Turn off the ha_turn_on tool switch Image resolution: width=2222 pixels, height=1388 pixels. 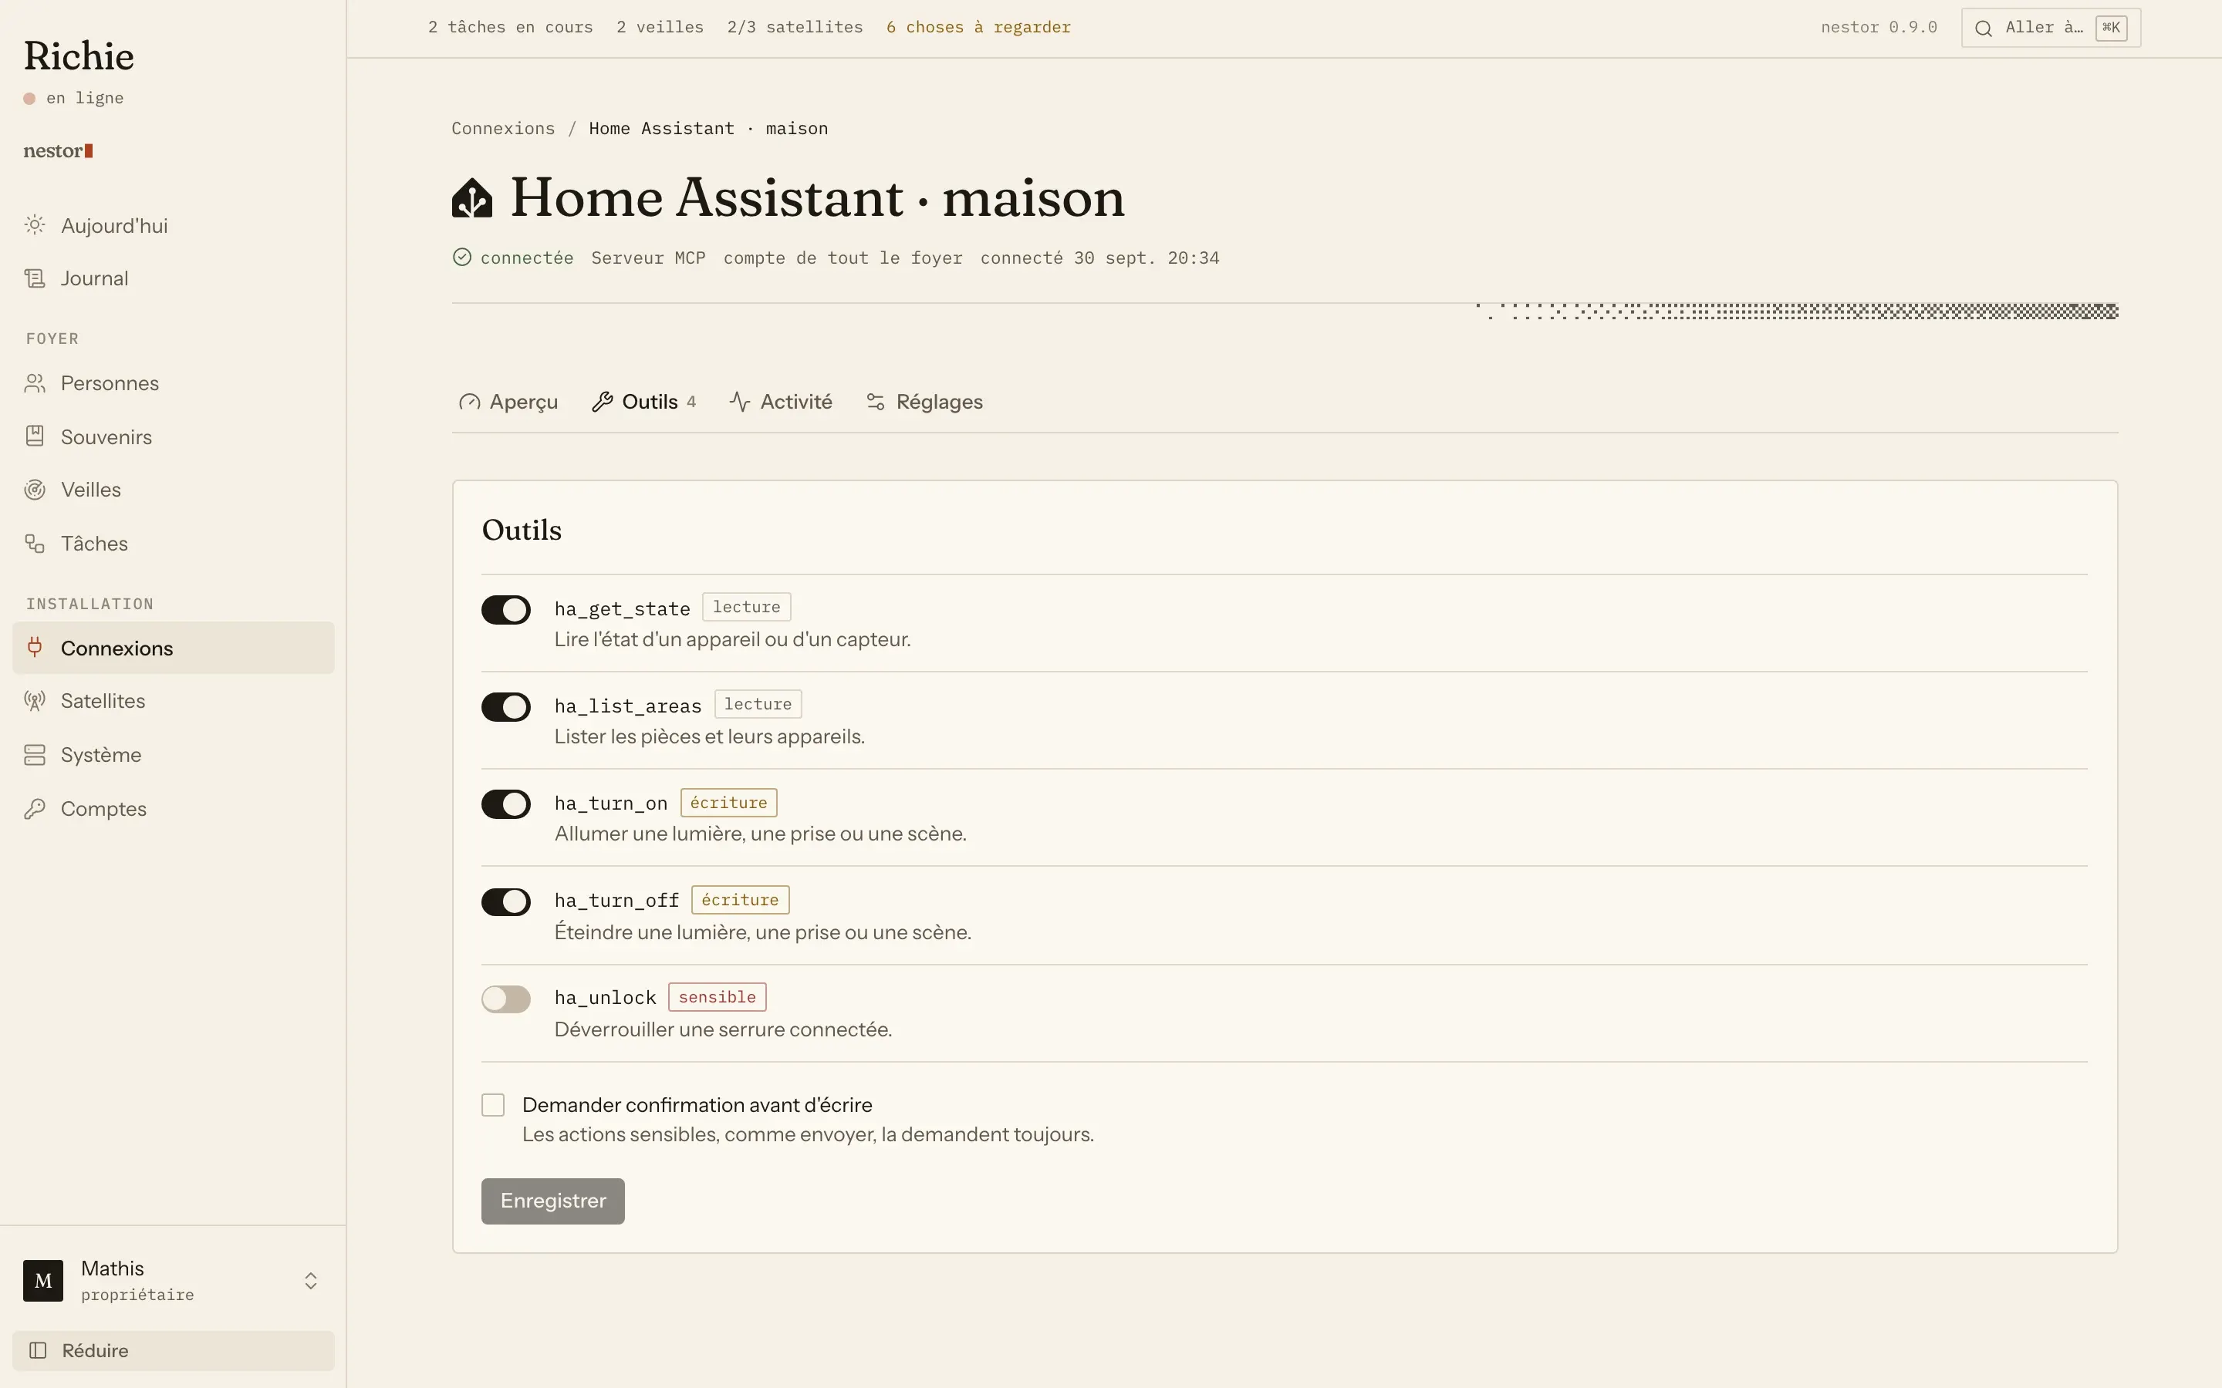coord(506,804)
